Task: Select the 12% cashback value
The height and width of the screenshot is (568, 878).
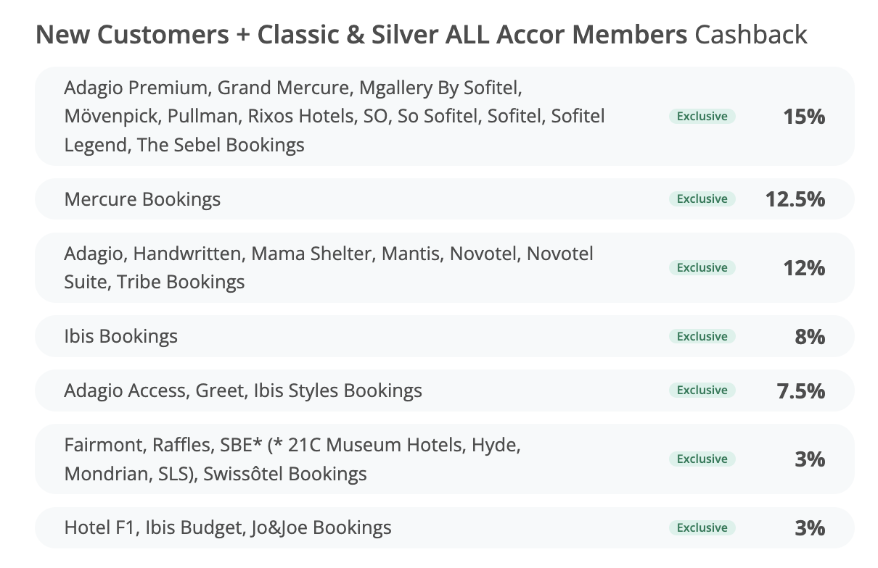Action: coord(804,268)
